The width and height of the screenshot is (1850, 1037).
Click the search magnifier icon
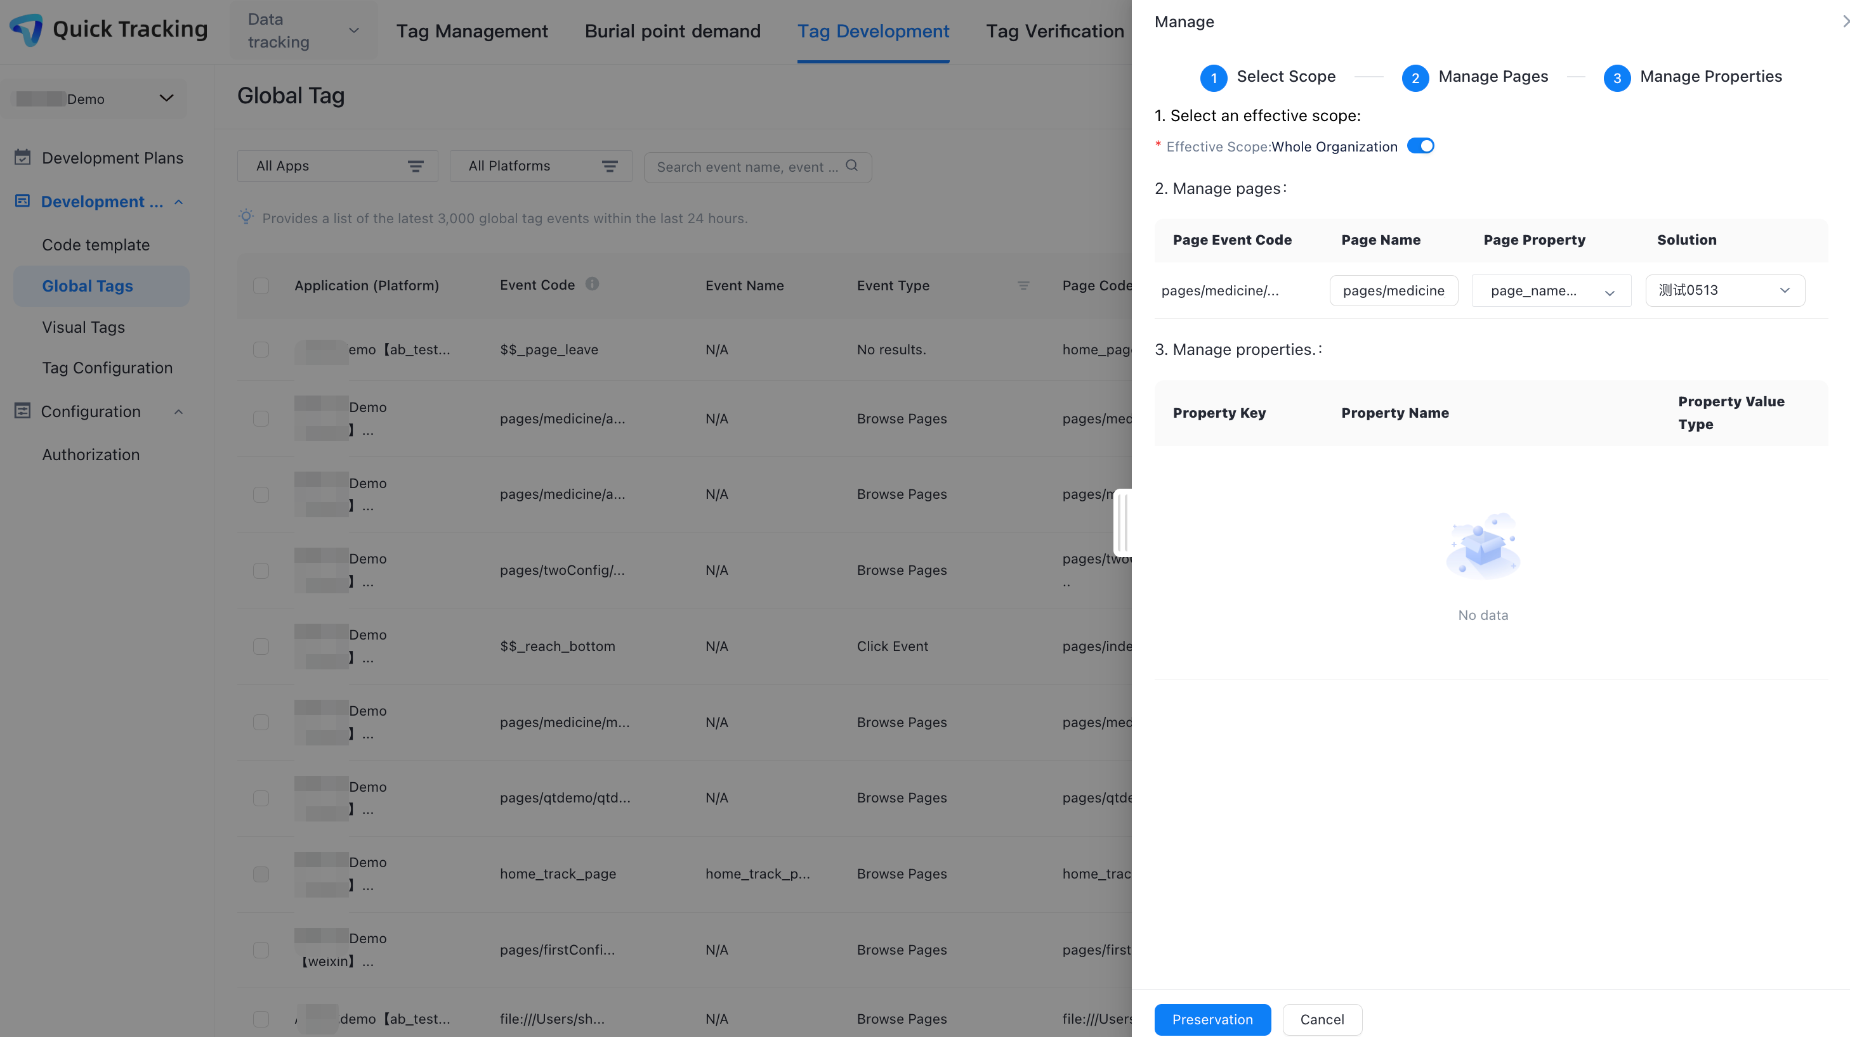852,166
